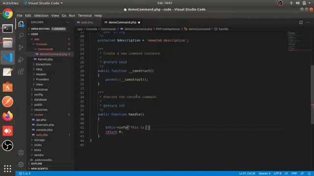The width and height of the screenshot is (314, 176).
Task: Open the Manage gear icon
Action: [21, 164]
